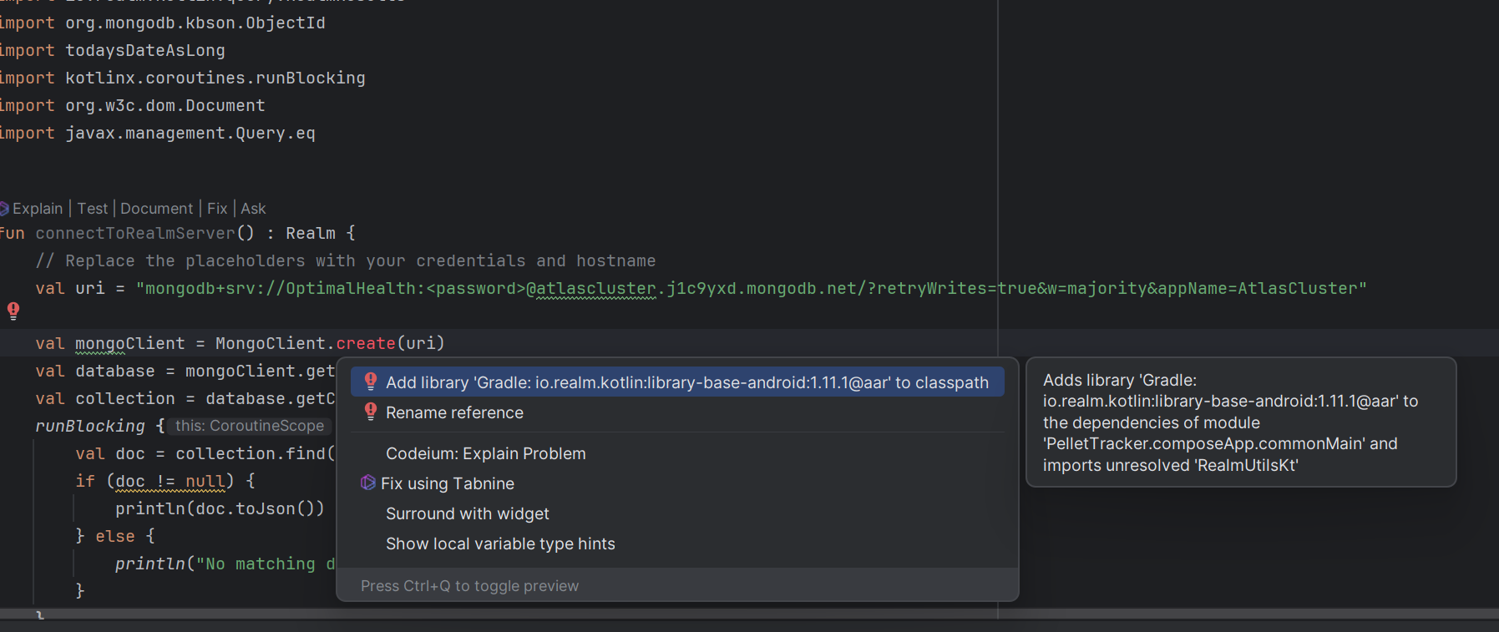Open the Document code lens action
Screen dimensions: 1499x632
tap(156, 209)
